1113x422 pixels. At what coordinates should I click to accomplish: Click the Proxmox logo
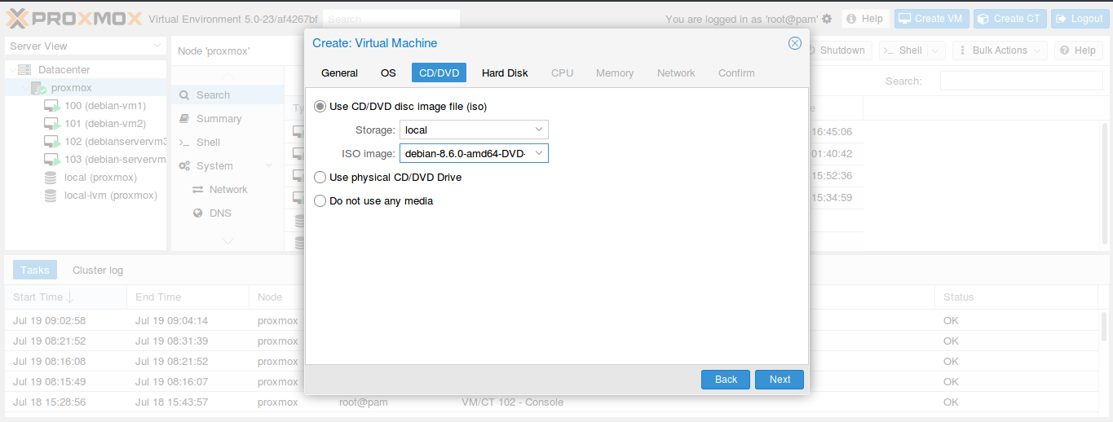click(x=74, y=18)
